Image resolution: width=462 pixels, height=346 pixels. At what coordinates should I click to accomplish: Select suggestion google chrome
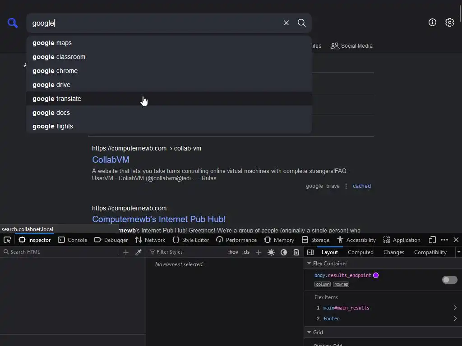pos(169,71)
